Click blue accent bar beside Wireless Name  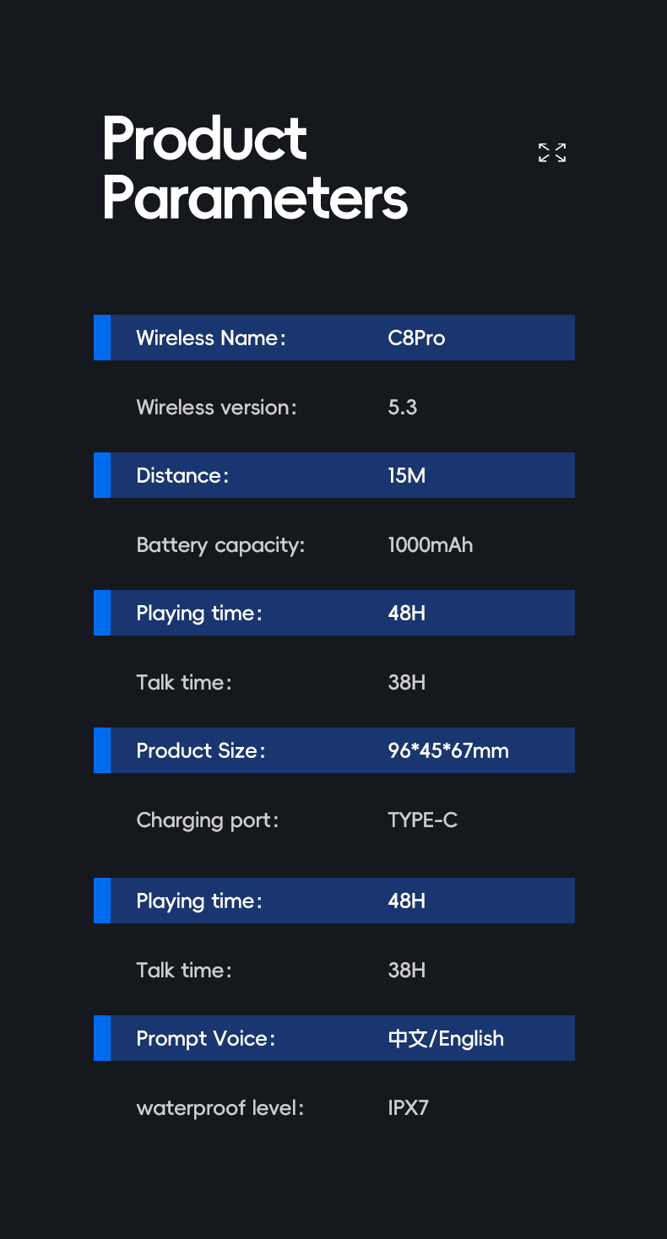pos(102,338)
